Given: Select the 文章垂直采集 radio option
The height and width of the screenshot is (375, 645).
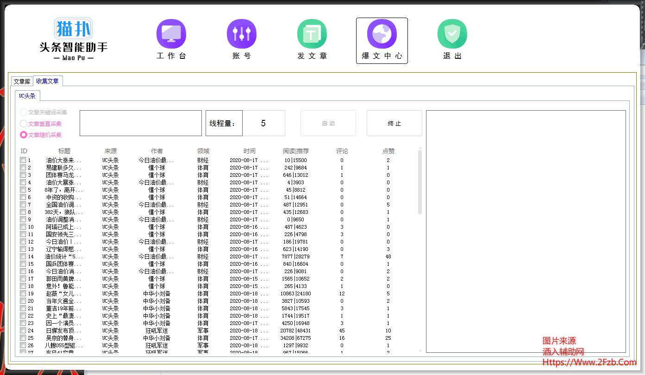Looking at the screenshot, I should [x=24, y=124].
